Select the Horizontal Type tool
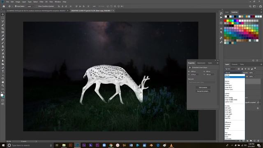The width and height of the screenshot is (263, 148). click(x=3, y=71)
